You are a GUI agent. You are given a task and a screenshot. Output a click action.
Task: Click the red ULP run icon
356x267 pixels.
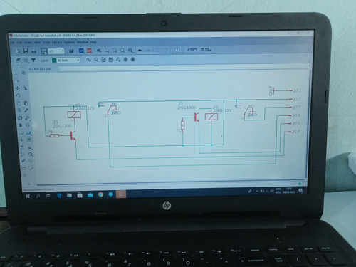89,51
